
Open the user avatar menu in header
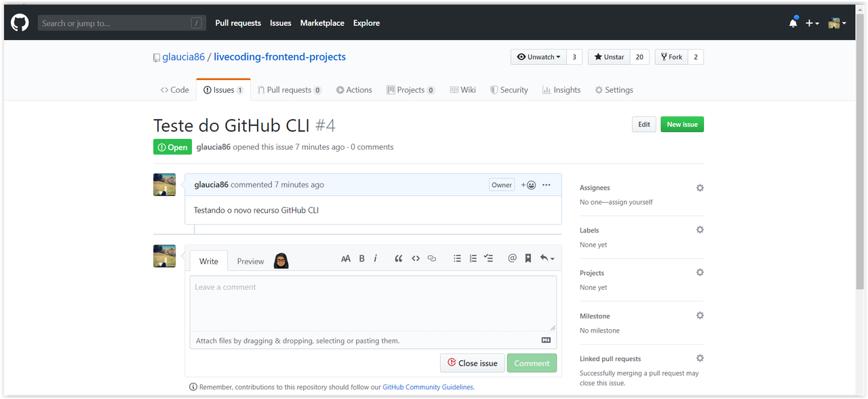[x=837, y=23]
